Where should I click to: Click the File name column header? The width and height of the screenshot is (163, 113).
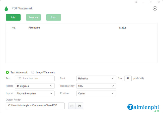tap(34, 28)
